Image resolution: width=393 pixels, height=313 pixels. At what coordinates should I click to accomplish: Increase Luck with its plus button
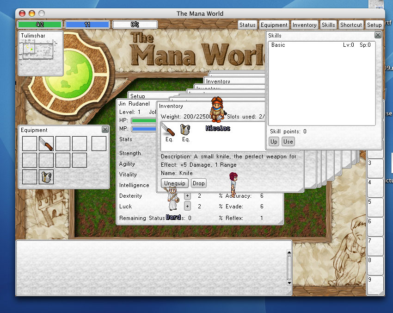[187, 207]
